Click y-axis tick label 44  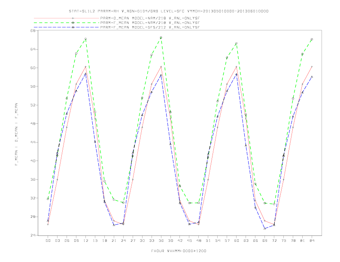pyautogui.click(x=33, y=142)
